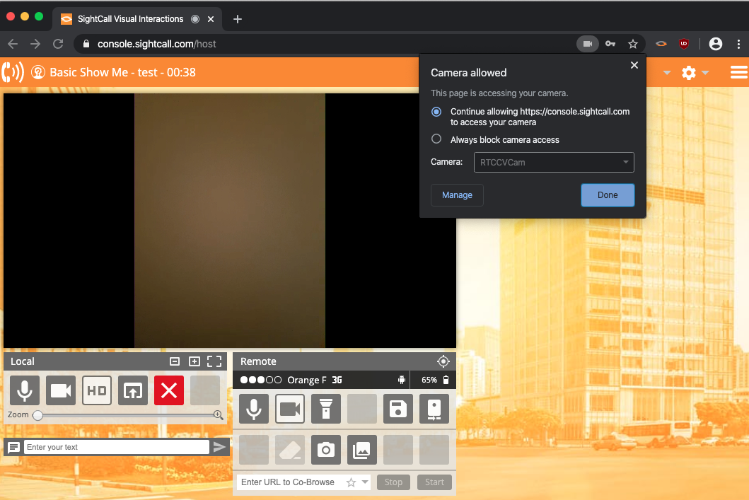Select Continue allowing camera access option

(436, 112)
